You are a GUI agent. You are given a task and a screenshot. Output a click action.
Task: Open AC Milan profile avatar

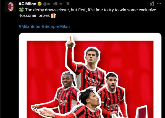coord(11,7)
